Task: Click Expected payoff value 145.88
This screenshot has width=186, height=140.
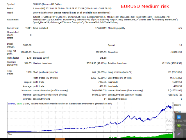Action: tap(103, 58)
